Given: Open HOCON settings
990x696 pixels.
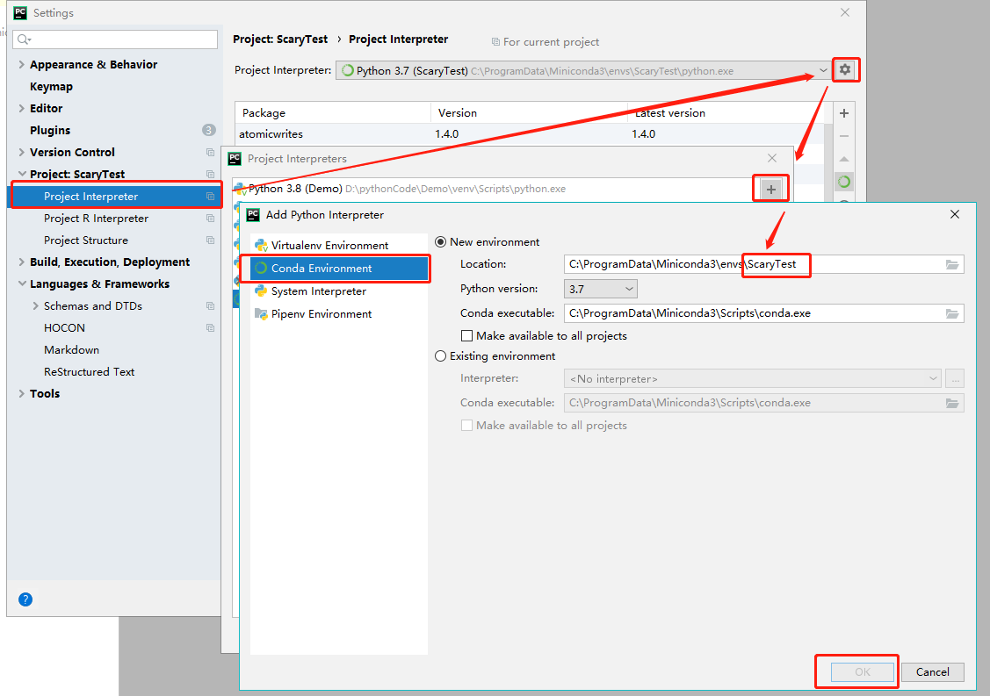Looking at the screenshot, I should pos(64,328).
